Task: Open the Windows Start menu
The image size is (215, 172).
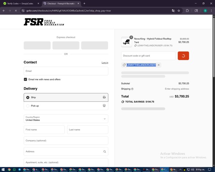Action: (3, 170)
